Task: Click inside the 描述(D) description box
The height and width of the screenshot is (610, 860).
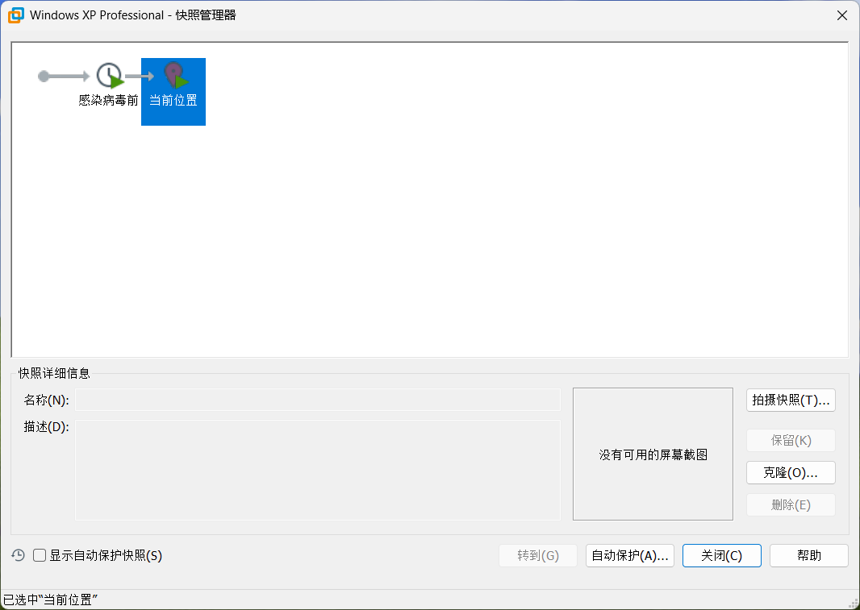Action: click(x=317, y=469)
